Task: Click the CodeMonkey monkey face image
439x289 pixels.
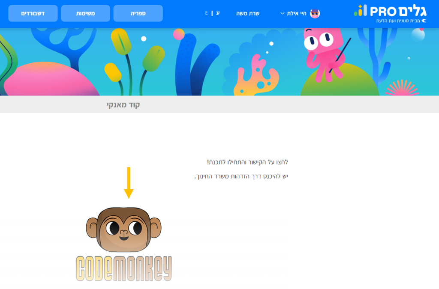Action: pos(123,229)
